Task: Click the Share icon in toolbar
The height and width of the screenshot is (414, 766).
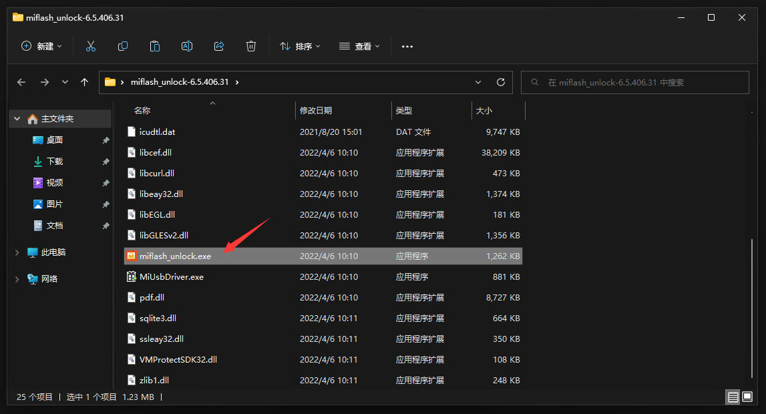Action: [219, 46]
